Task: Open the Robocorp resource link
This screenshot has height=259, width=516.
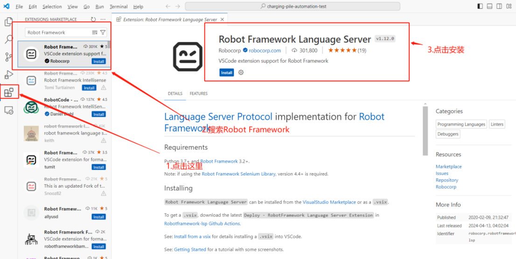Action: [x=446, y=187]
